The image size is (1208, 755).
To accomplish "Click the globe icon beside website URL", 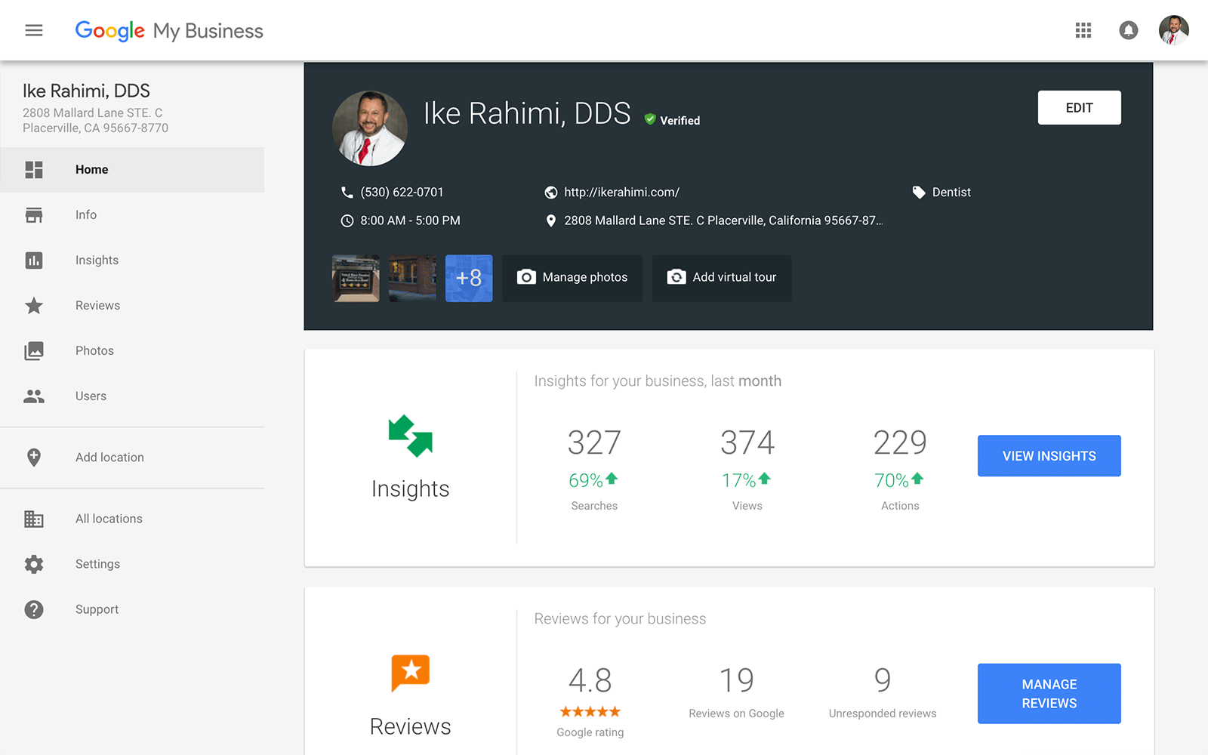I will pos(551,193).
